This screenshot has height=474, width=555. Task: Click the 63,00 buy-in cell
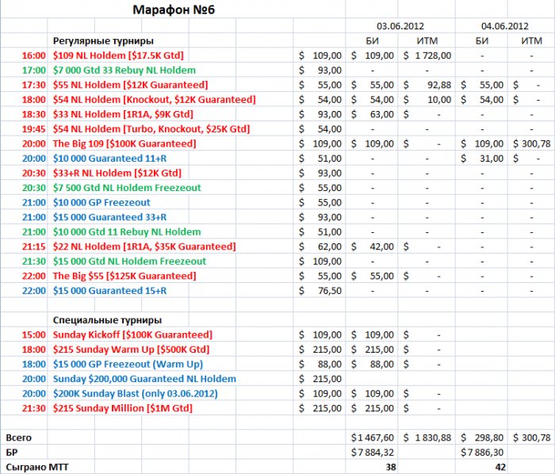[373, 114]
